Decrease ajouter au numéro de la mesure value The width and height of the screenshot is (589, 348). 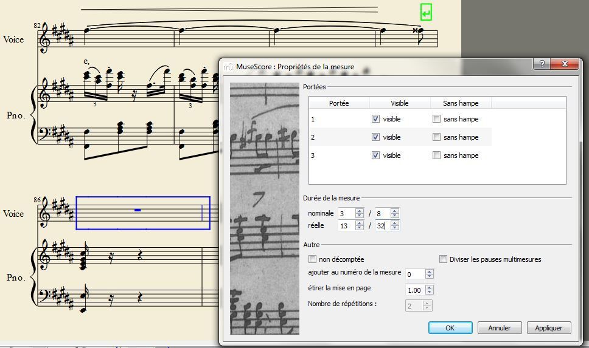point(430,277)
